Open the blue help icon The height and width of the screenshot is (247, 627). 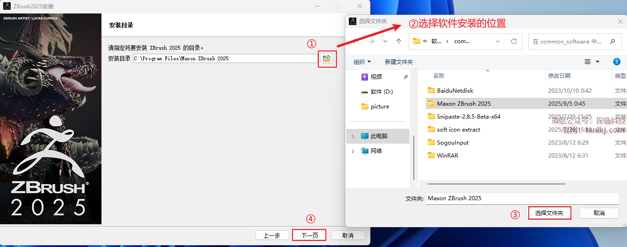[616, 62]
